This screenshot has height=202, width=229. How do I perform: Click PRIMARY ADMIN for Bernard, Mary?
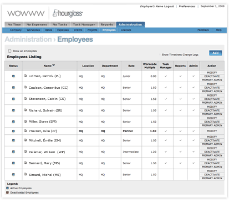[x=212, y=167]
